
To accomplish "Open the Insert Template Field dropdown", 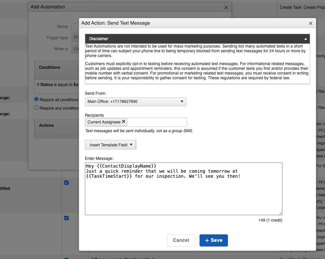I will coord(111,145).
